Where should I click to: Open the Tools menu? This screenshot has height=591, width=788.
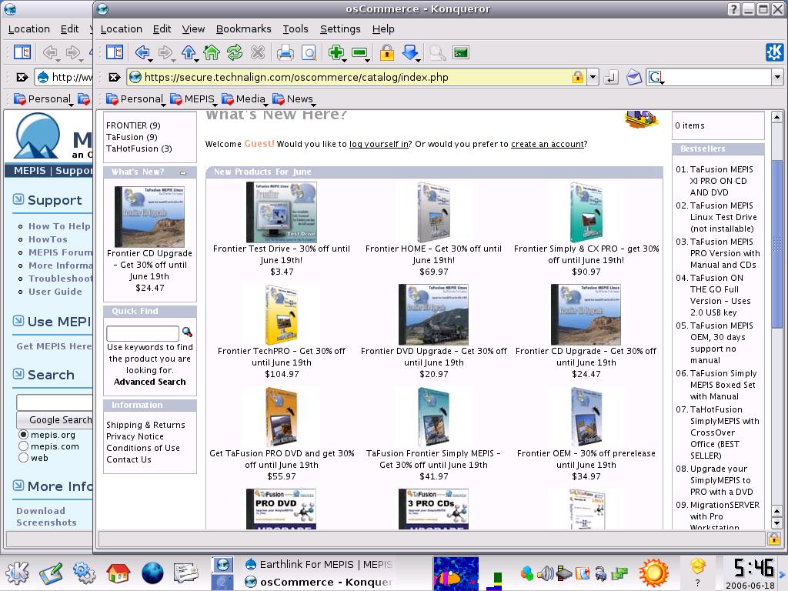click(x=295, y=29)
